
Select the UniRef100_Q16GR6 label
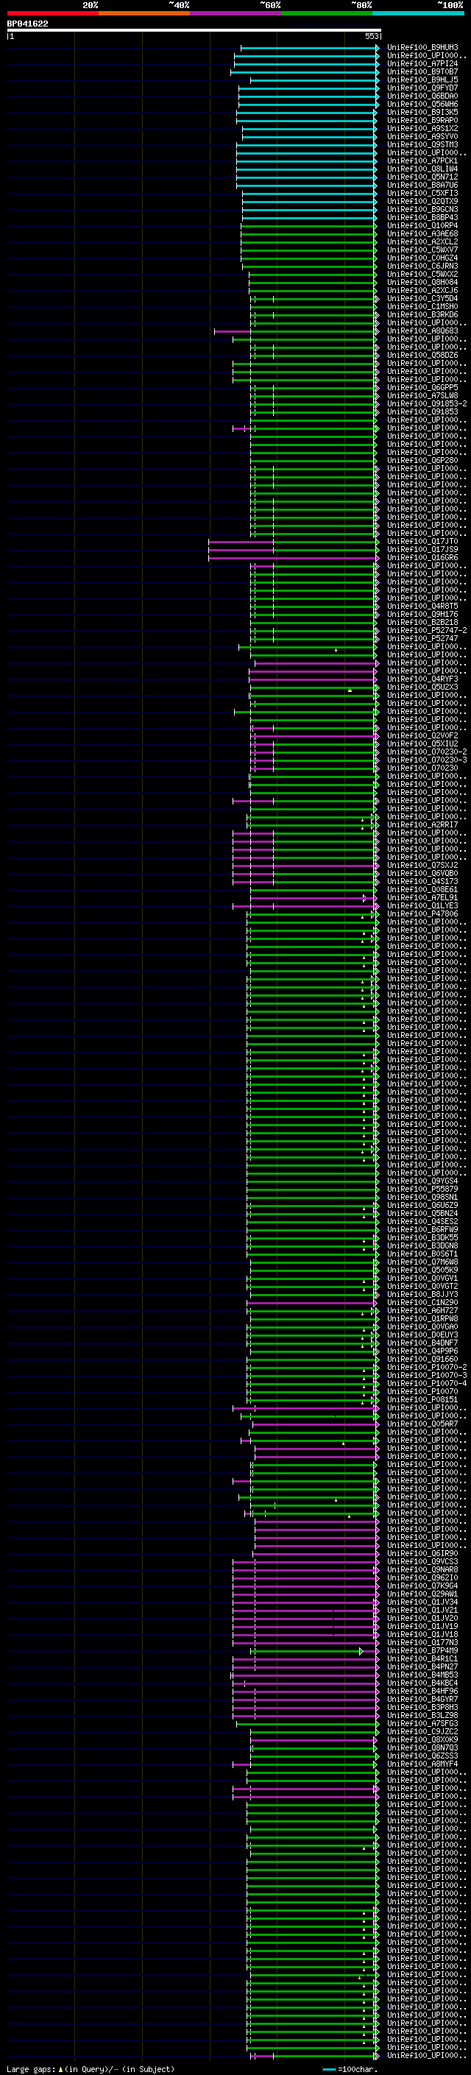point(422,557)
